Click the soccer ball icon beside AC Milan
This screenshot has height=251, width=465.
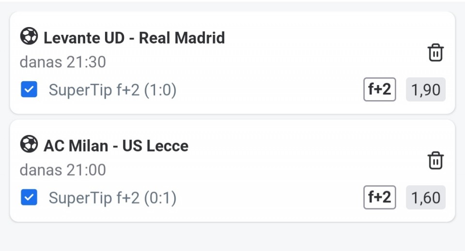[x=29, y=145]
